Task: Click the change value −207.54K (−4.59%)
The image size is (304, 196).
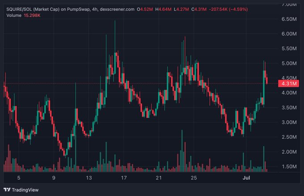Action: tap(228, 9)
